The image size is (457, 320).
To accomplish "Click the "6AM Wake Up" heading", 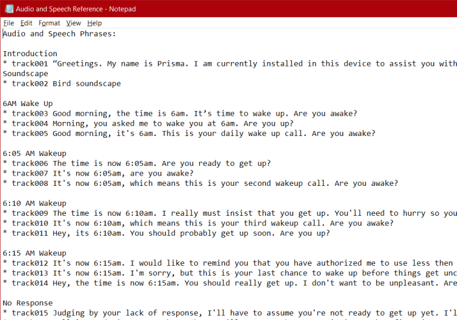I will (27, 104).
